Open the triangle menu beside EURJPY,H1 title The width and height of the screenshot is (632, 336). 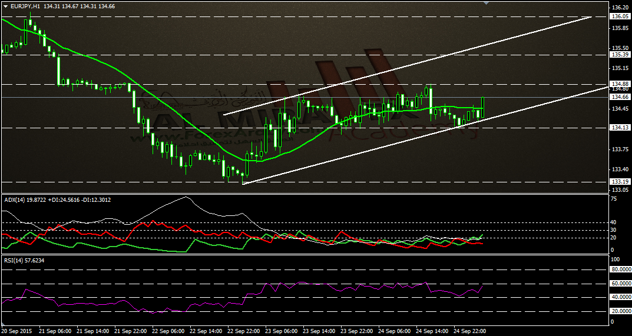point(5,6)
